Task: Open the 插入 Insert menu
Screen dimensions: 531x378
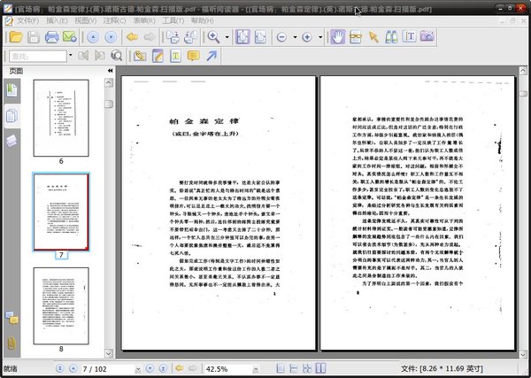Action: click(x=57, y=21)
